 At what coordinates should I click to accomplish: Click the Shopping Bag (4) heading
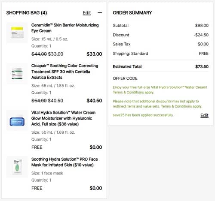[27, 13]
